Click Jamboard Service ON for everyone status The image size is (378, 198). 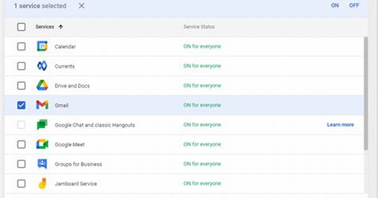202,183
